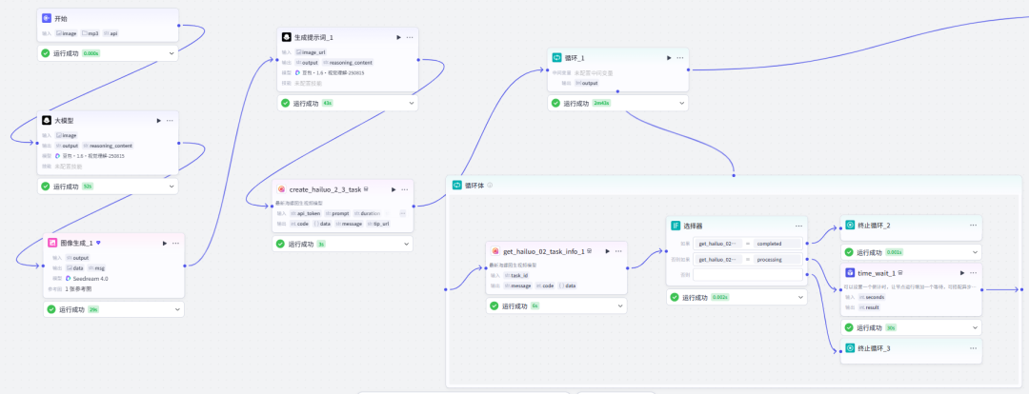
Task: Run the 大模型 node with play icon
Action: (158, 121)
